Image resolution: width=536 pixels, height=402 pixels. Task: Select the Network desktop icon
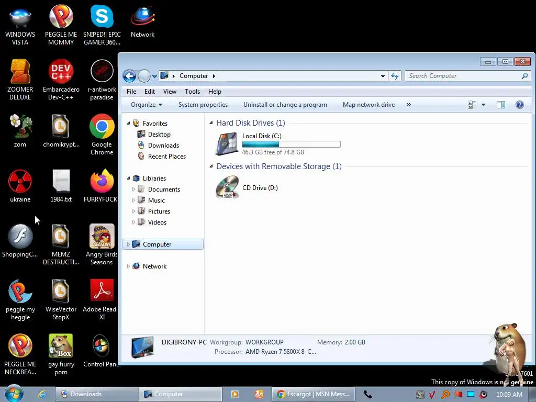point(142,23)
